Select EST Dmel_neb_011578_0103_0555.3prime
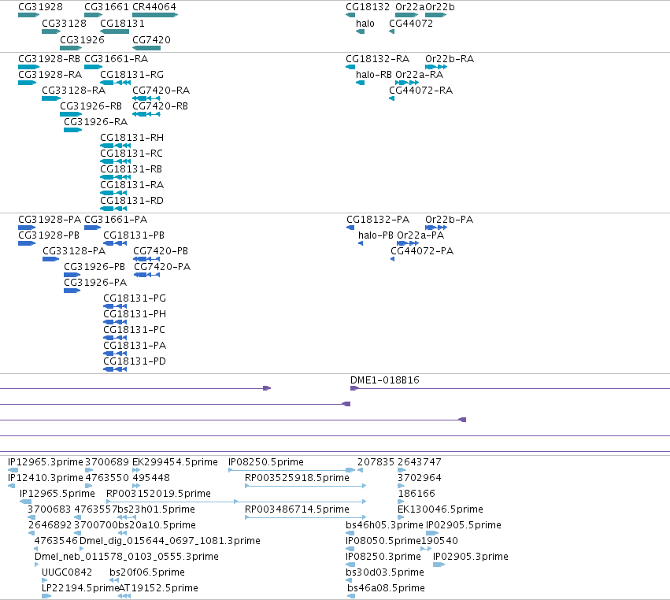 [127, 557]
